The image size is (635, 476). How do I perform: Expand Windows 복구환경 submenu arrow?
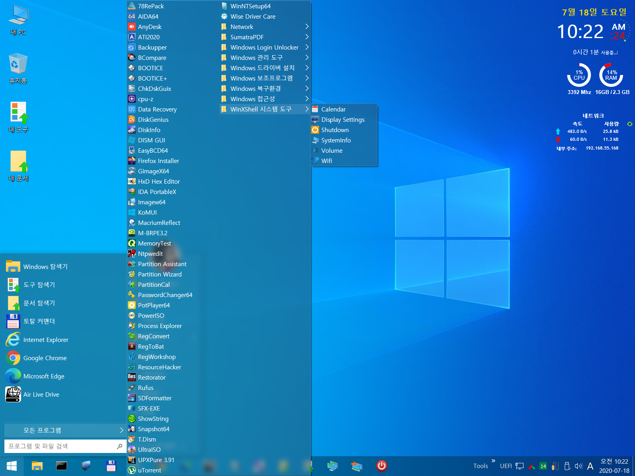[x=307, y=88]
